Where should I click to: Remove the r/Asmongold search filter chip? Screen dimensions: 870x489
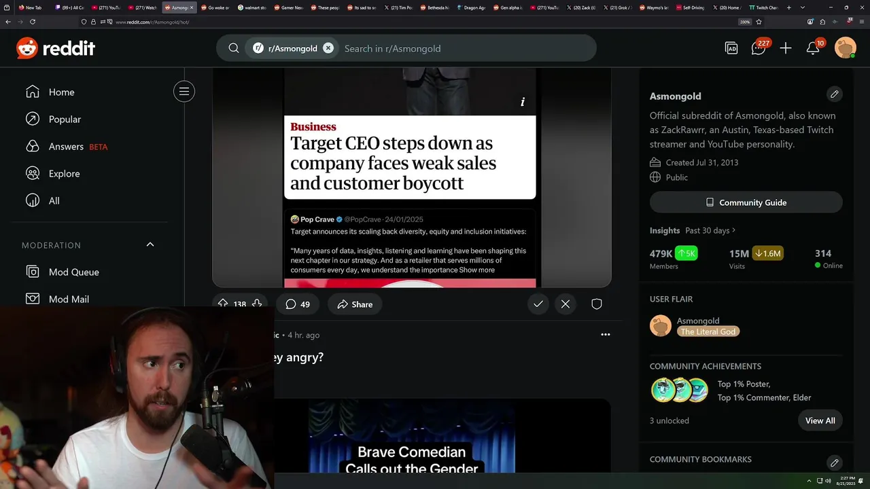point(328,48)
